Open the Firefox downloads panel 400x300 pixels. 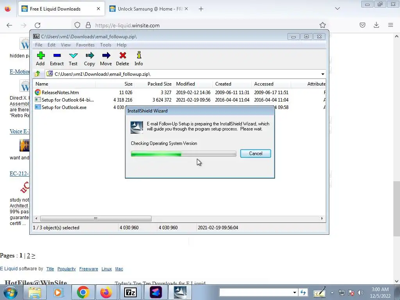coord(376,25)
